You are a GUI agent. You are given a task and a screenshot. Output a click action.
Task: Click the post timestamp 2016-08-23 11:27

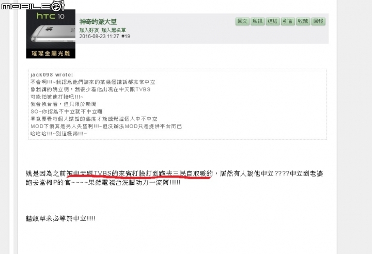[x=99, y=36]
